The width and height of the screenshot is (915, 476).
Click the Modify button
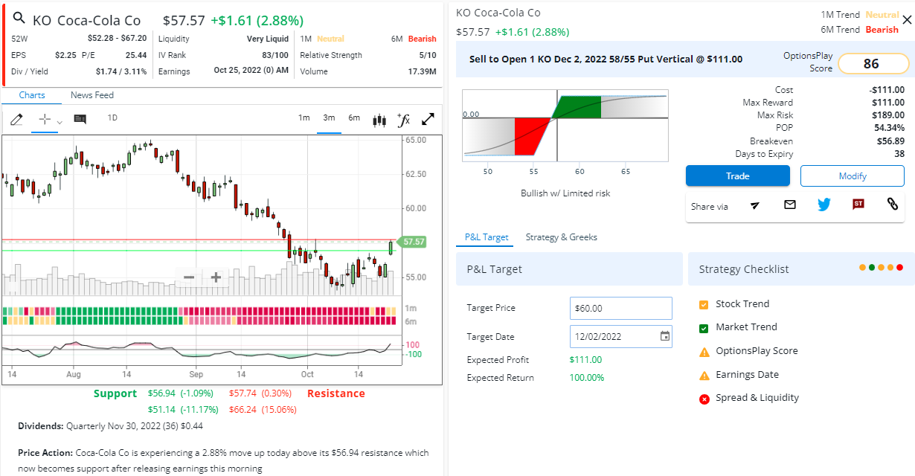point(853,176)
